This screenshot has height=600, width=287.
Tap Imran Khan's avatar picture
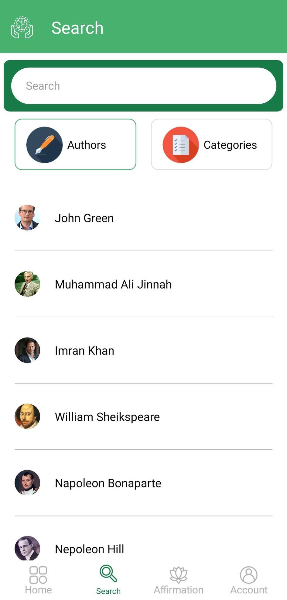(x=27, y=350)
